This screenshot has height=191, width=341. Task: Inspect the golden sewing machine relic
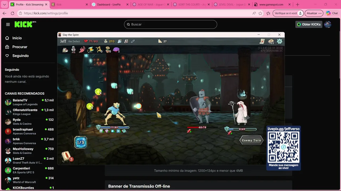click(99, 50)
